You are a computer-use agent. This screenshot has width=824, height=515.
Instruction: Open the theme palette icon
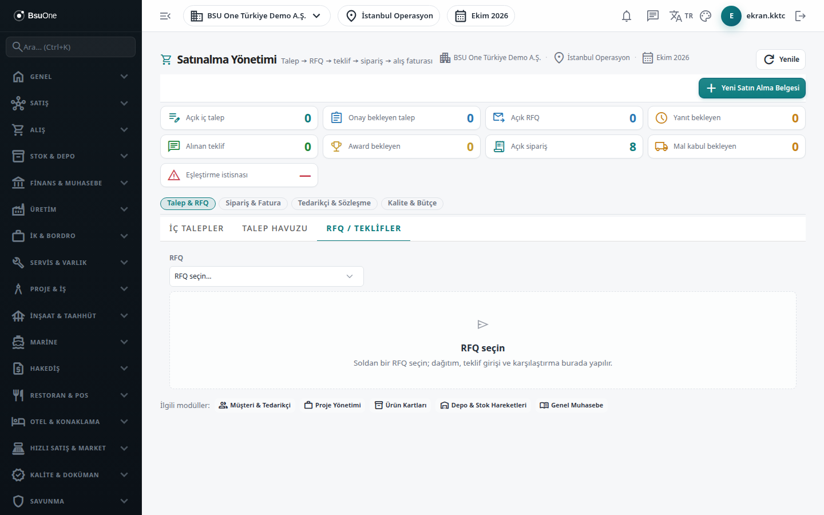[706, 16]
